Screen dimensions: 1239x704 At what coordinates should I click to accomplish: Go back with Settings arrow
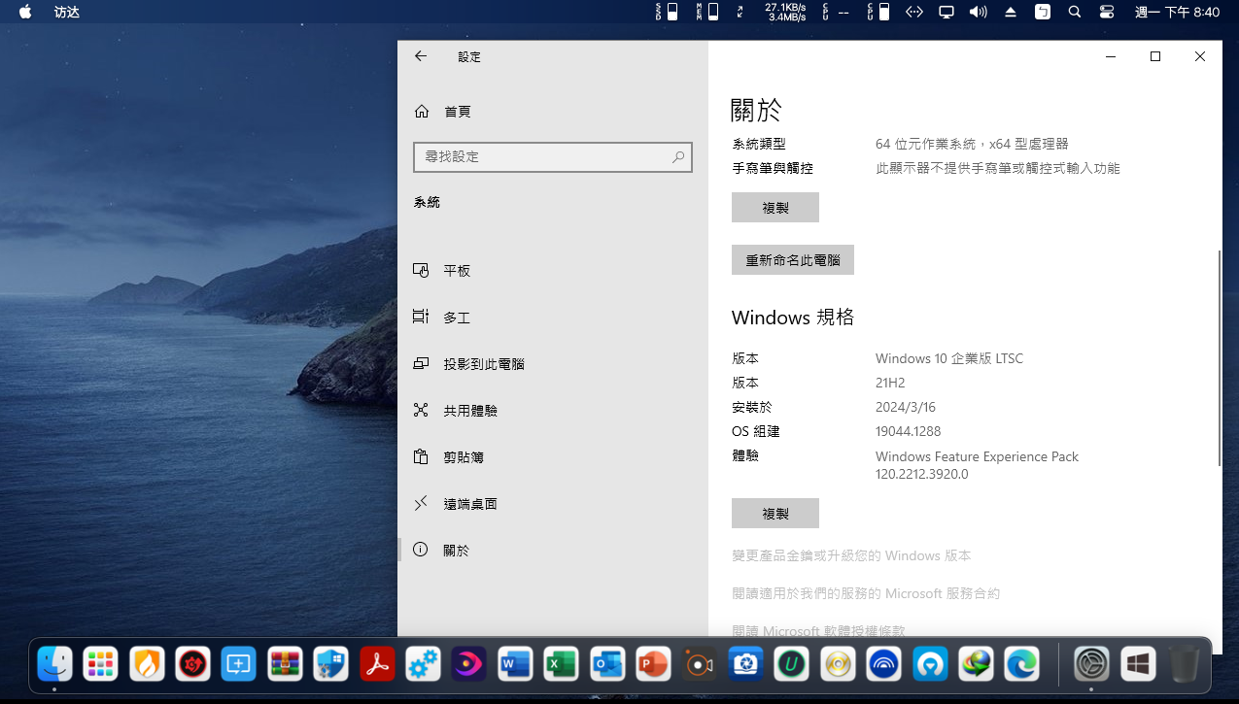421,56
